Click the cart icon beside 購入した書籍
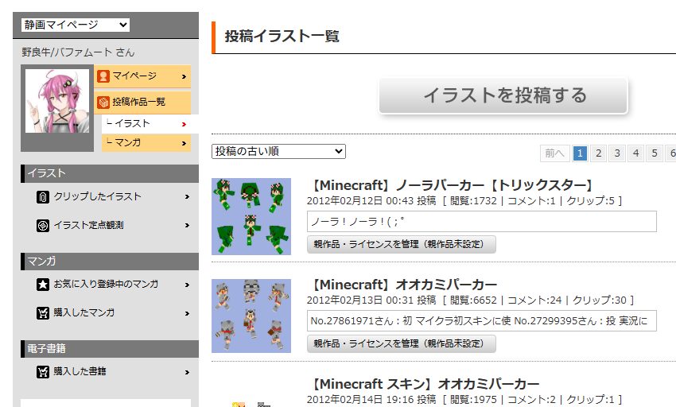This screenshot has height=407, width=676. (x=43, y=372)
